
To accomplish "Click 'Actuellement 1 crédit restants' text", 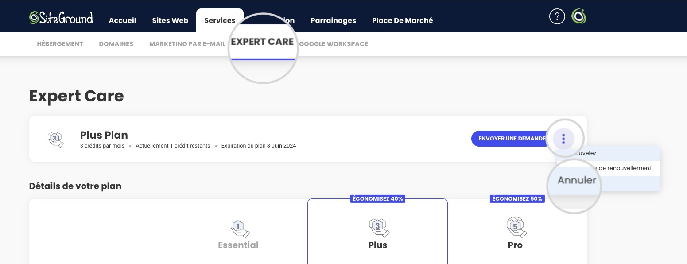I will click(x=173, y=146).
